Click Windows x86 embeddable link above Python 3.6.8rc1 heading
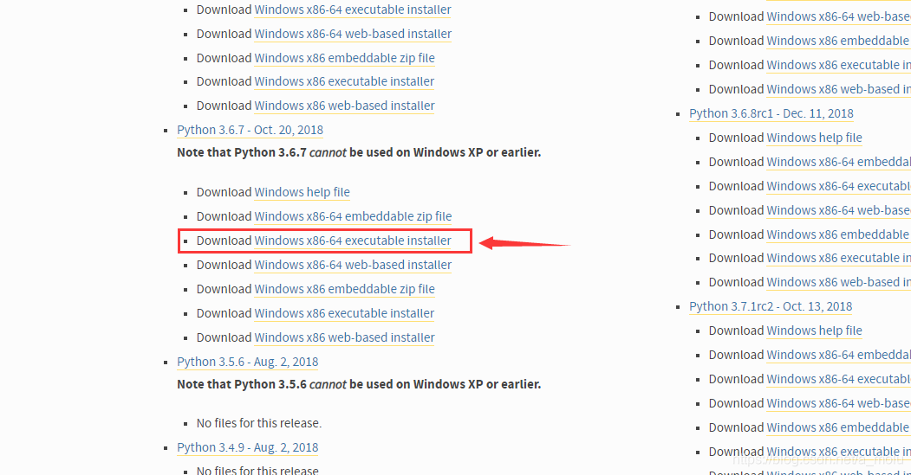 click(838, 42)
